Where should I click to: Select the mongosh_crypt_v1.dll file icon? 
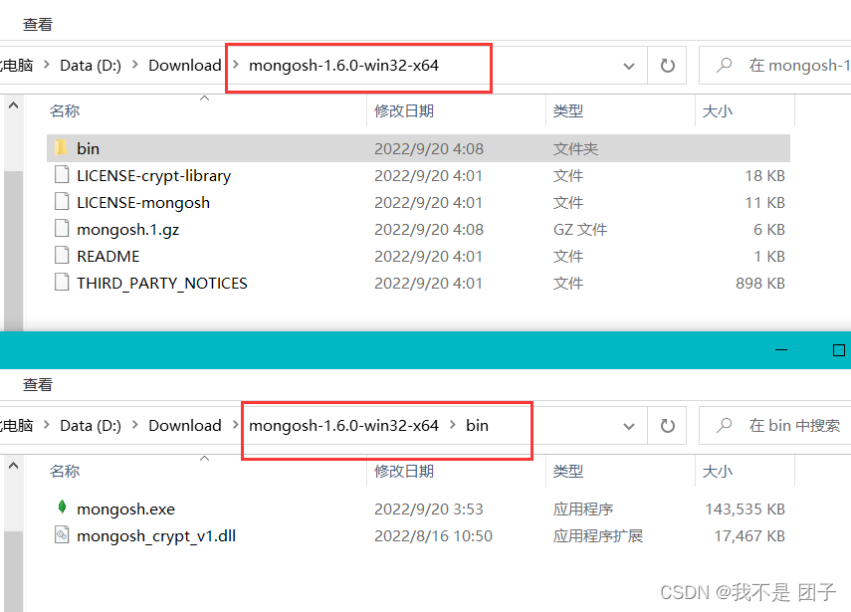point(62,535)
